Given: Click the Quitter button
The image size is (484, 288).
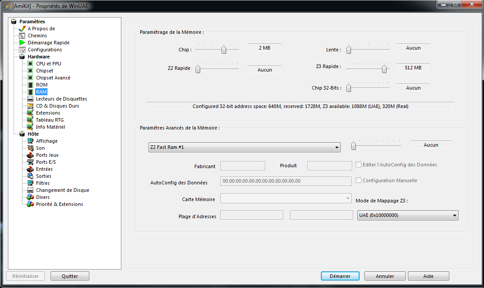Looking at the screenshot, I should (70, 276).
